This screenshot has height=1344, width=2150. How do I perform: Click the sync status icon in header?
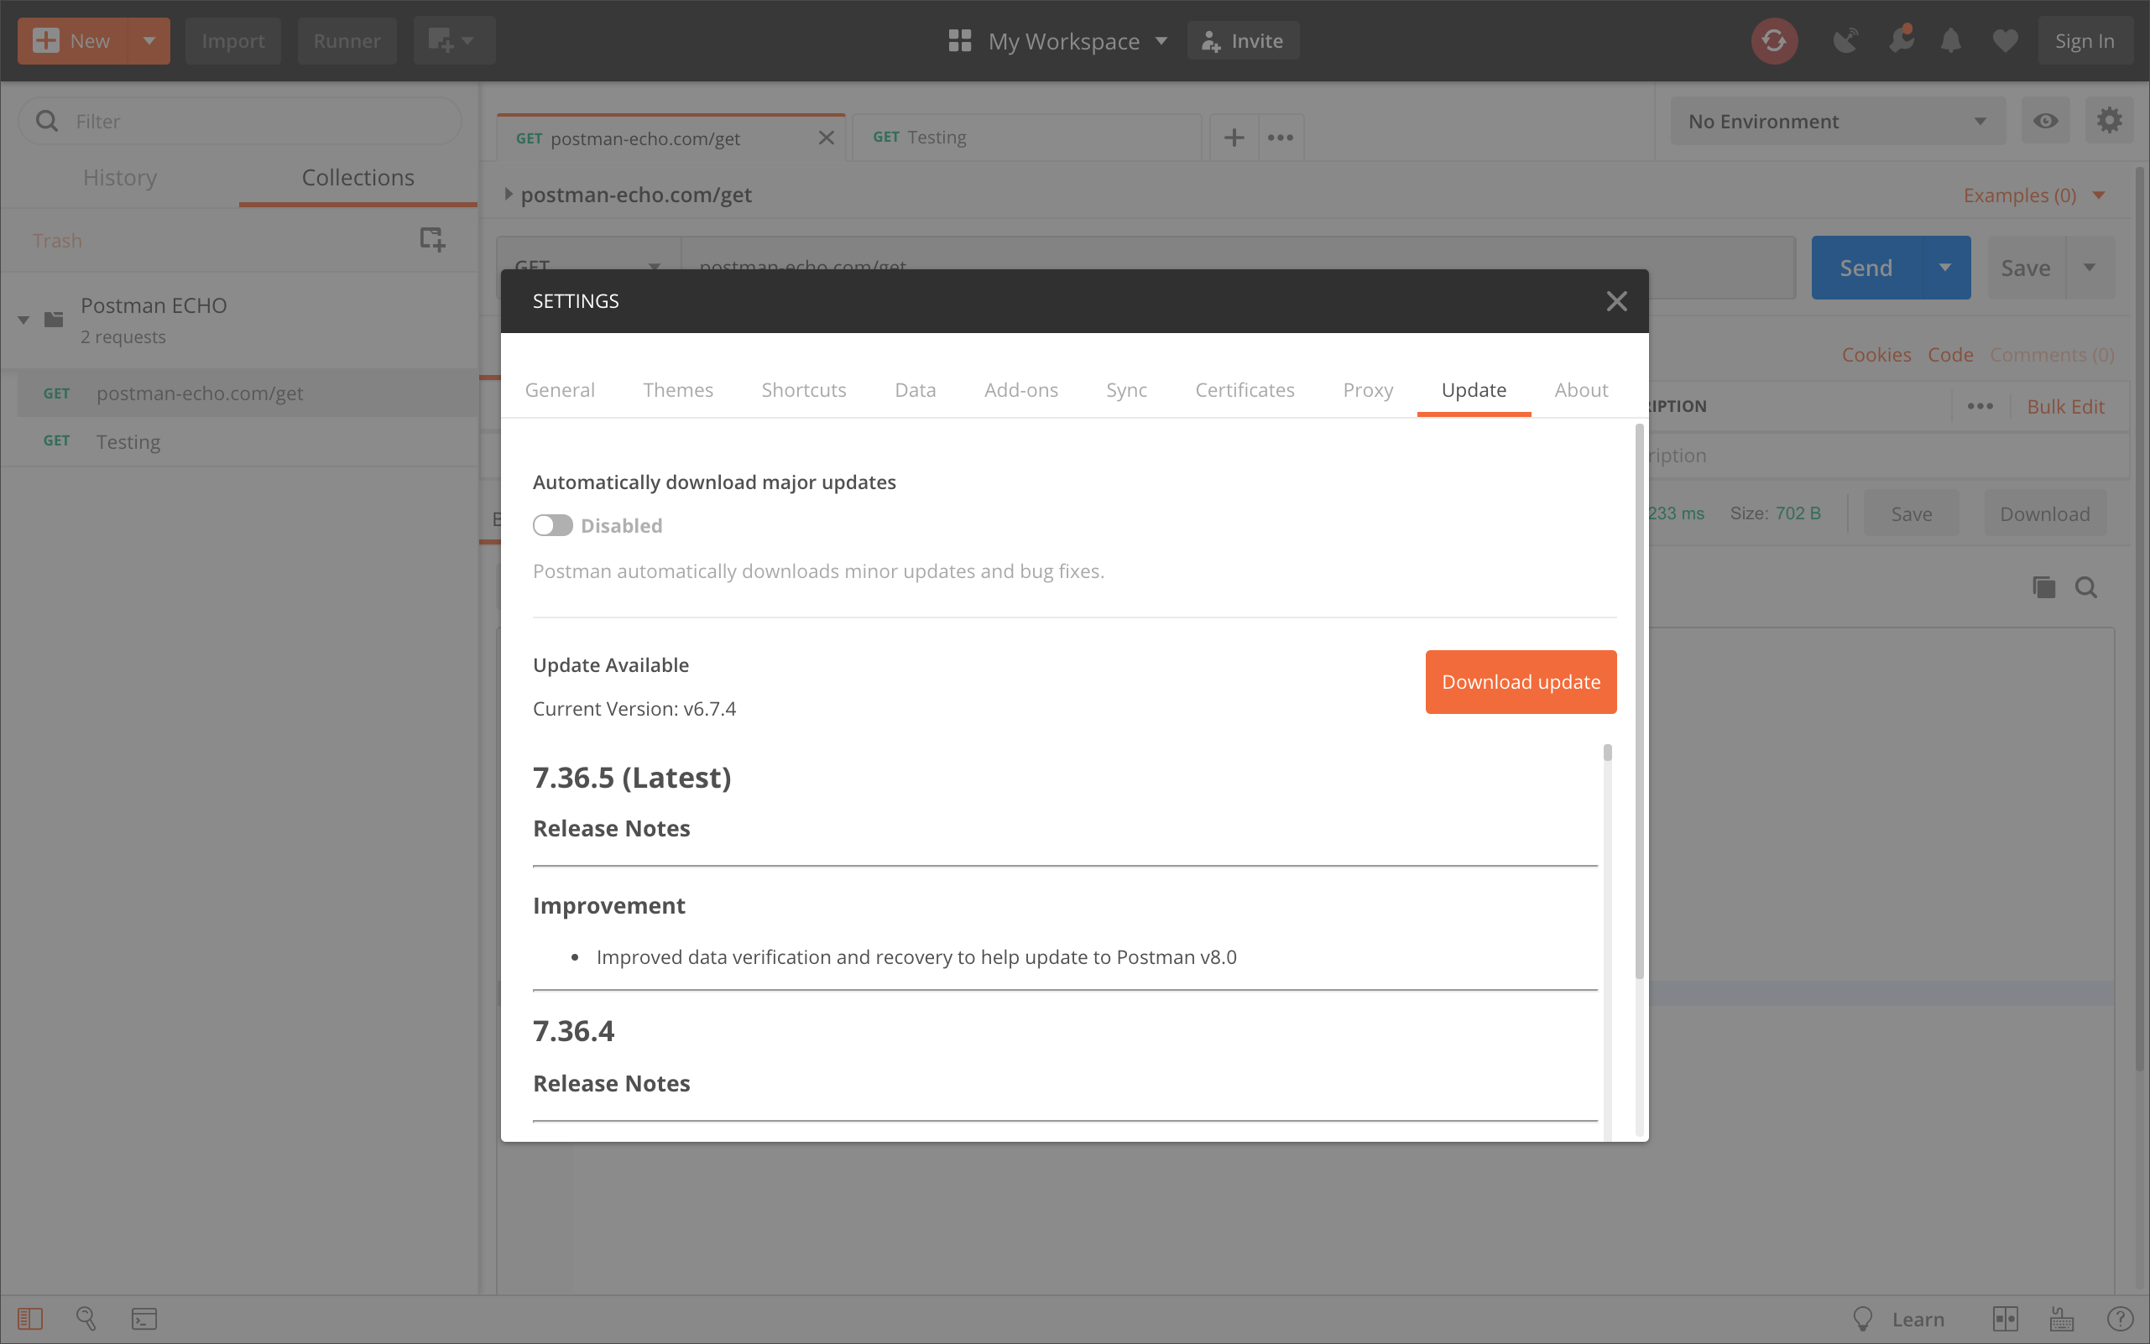tap(1774, 41)
